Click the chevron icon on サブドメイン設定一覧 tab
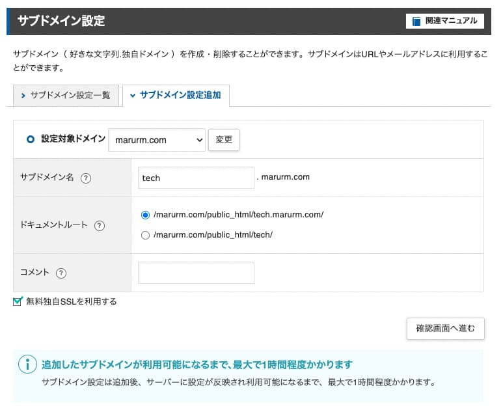Image resolution: width=503 pixels, height=412 pixels. [24, 96]
